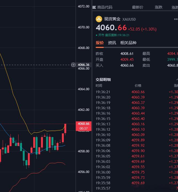The height and width of the screenshot is (192, 178).
Task: Select the 19:36:13 trade row
Action: coord(137,124)
